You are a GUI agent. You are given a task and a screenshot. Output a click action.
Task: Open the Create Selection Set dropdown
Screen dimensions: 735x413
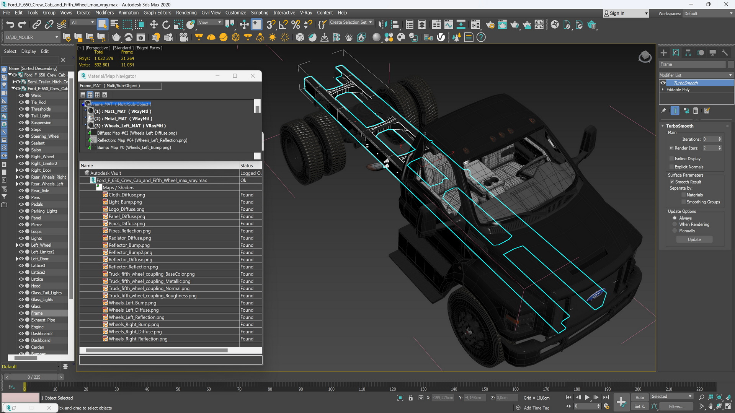point(351,23)
